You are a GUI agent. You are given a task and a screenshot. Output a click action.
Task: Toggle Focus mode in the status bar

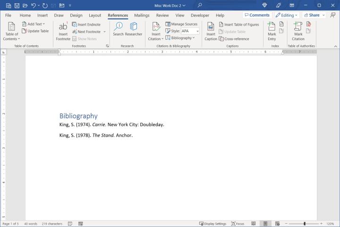point(238,224)
